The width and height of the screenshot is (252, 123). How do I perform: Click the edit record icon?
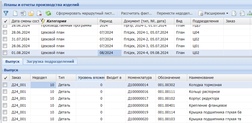click(x=23, y=13)
